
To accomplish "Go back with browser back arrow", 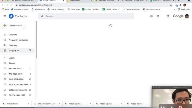I will click(3, 5).
